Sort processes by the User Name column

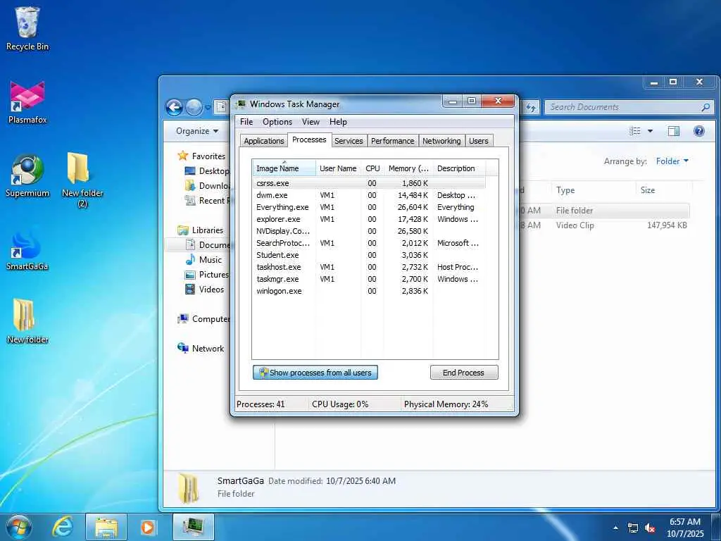[338, 168]
